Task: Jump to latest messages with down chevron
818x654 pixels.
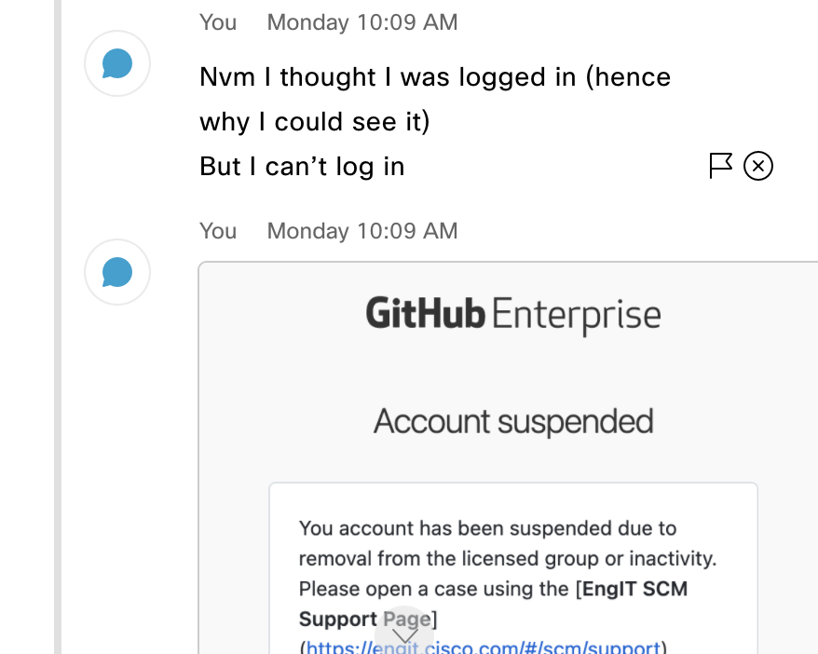Action: [404, 634]
